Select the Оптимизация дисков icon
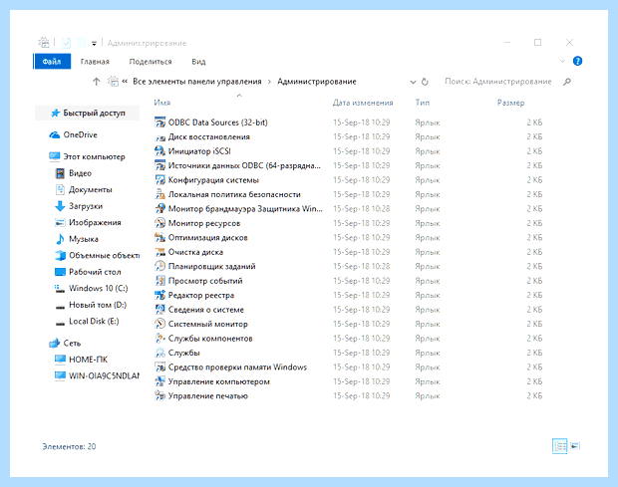This screenshot has width=618, height=487. coord(159,238)
